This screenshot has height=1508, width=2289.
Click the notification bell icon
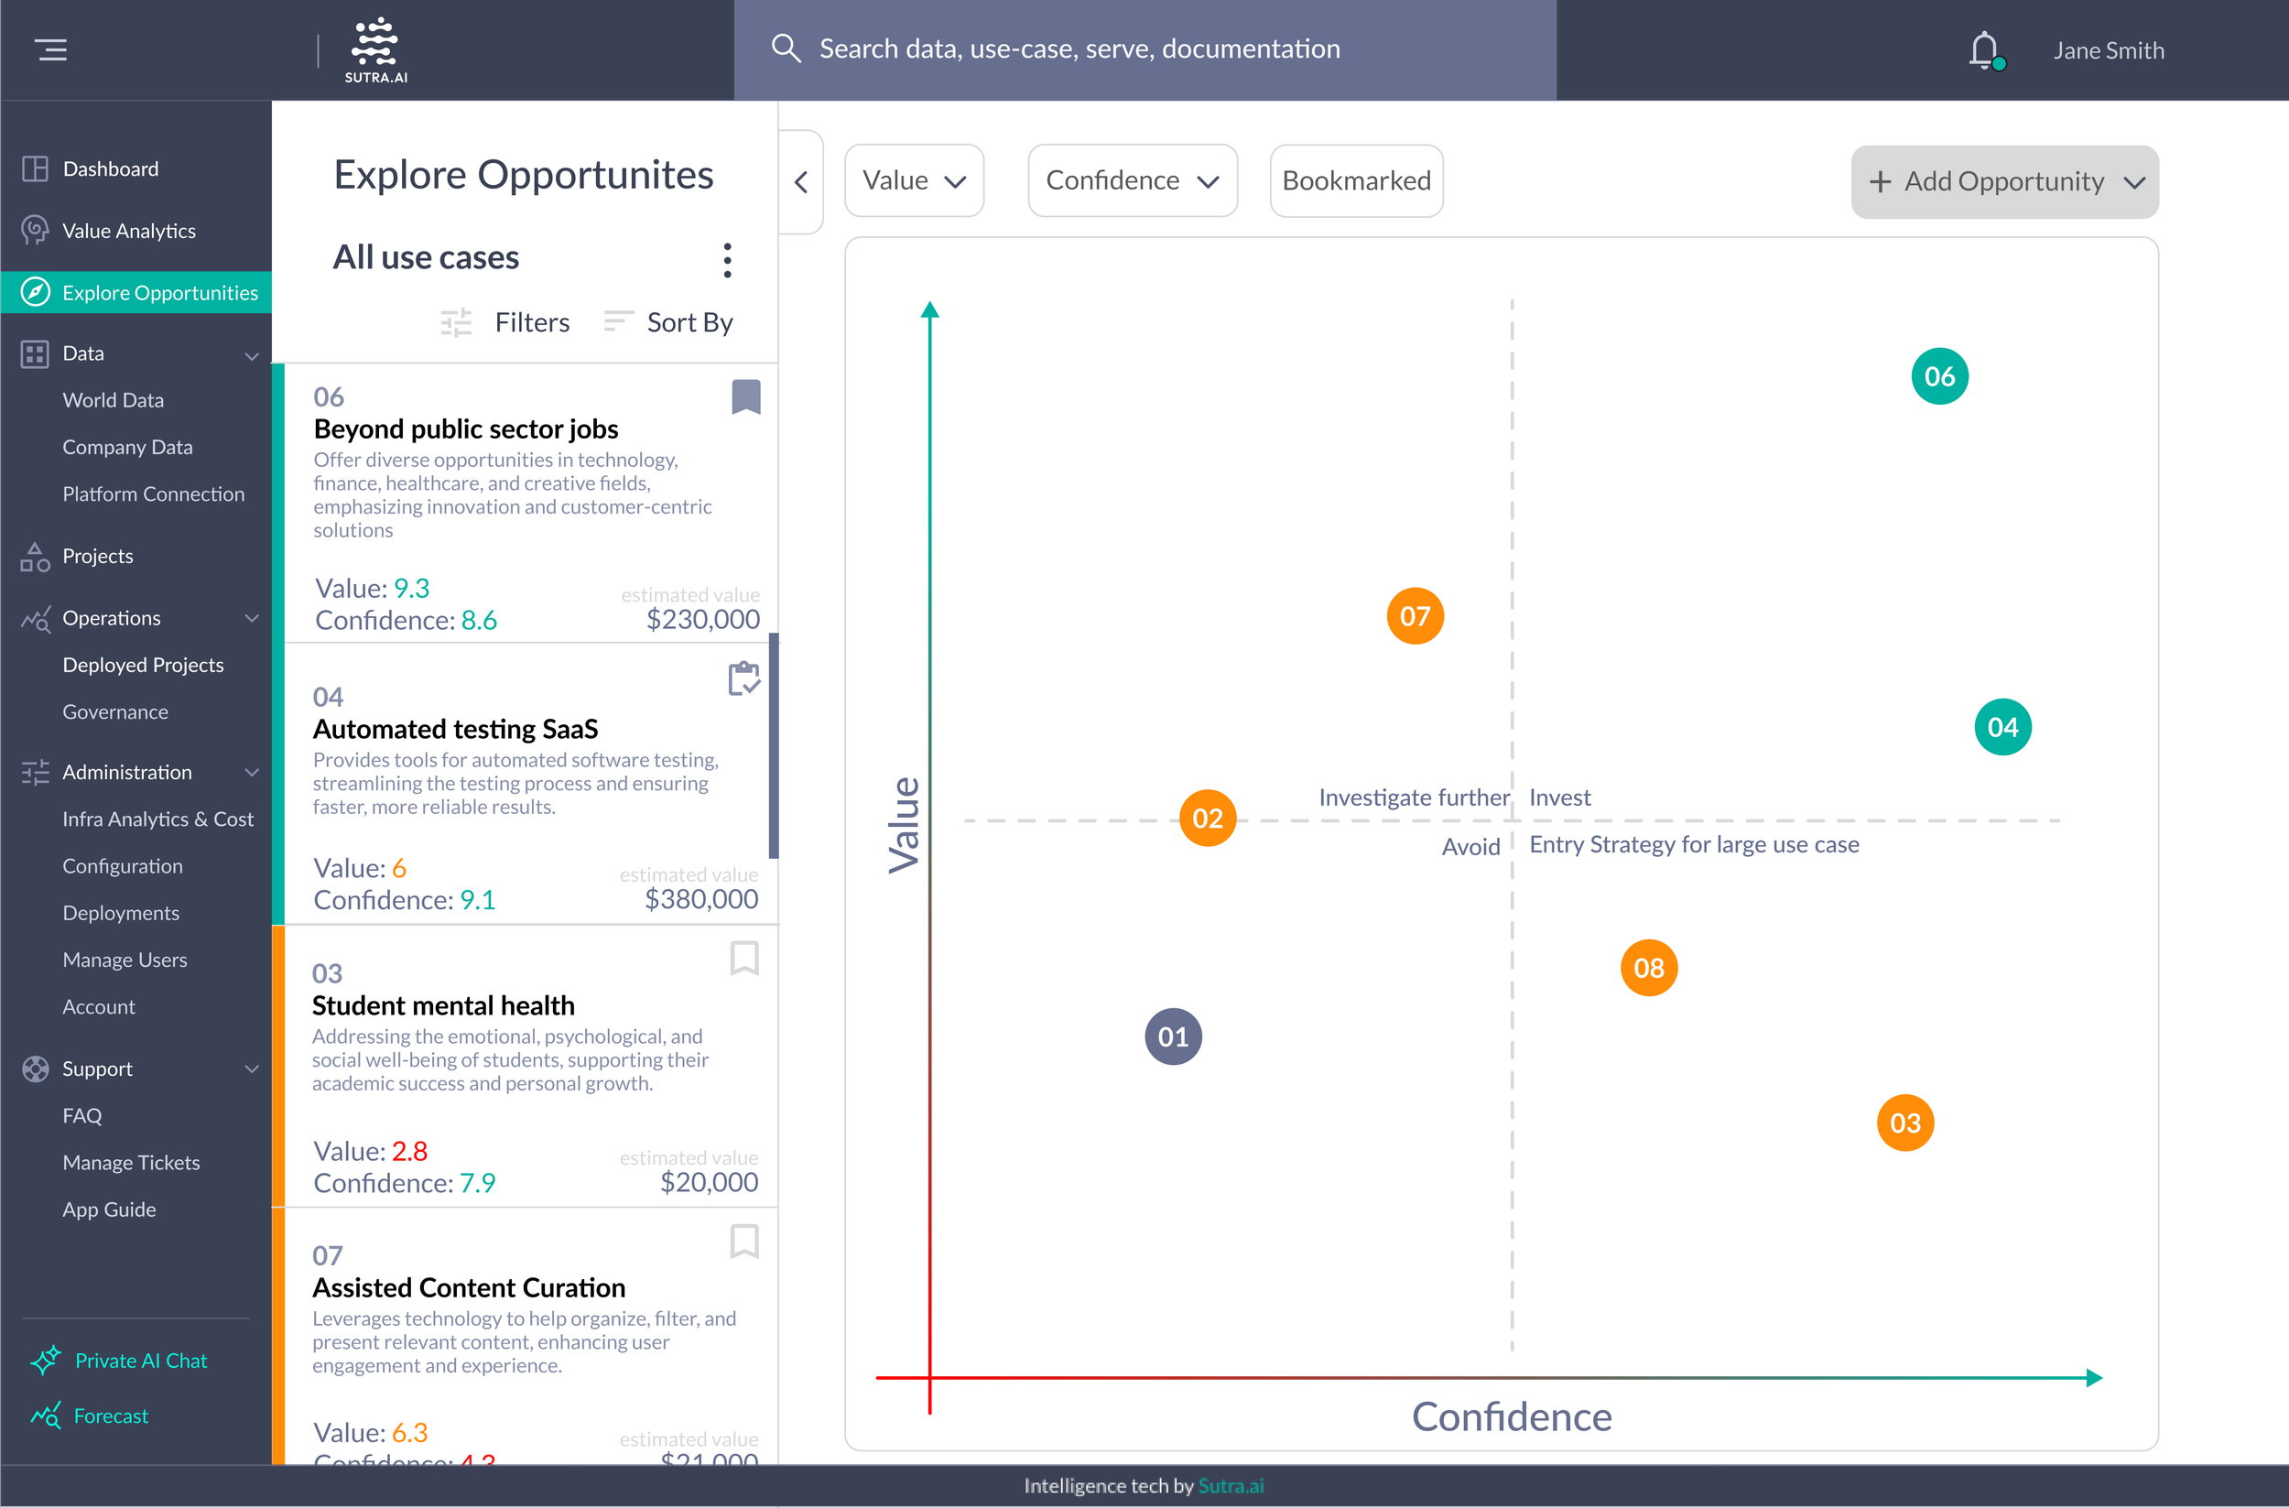1983,50
